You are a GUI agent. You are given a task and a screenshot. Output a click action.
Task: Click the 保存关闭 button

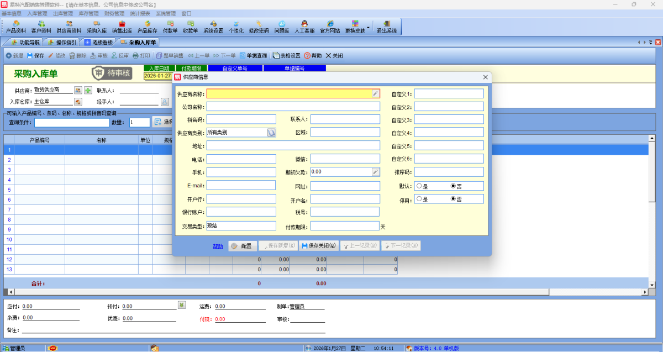[319, 246]
